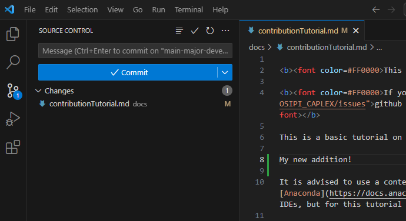The width and height of the screenshot is (406, 221).
Task: Click docs in the breadcrumb path
Action: pos(257,48)
